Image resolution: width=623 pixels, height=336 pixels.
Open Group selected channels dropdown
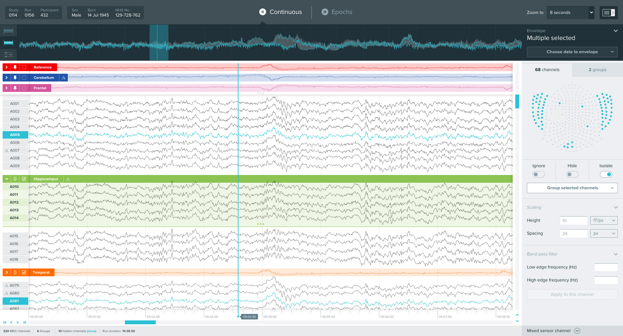point(572,188)
